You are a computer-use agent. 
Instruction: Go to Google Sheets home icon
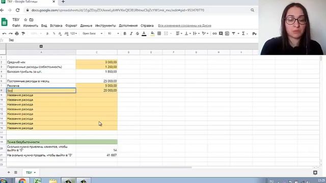pyautogui.click(x=5, y=22)
